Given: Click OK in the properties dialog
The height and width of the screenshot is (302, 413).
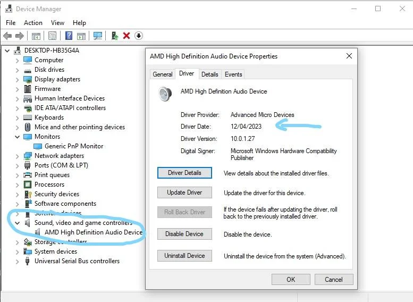Looking at the screenshot, I should click(x=291, y=279).
